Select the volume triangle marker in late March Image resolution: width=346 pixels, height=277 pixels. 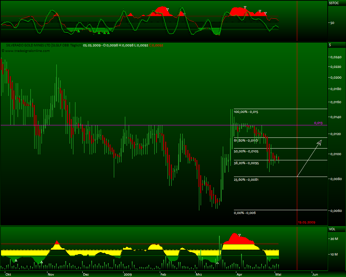(217, 263)
